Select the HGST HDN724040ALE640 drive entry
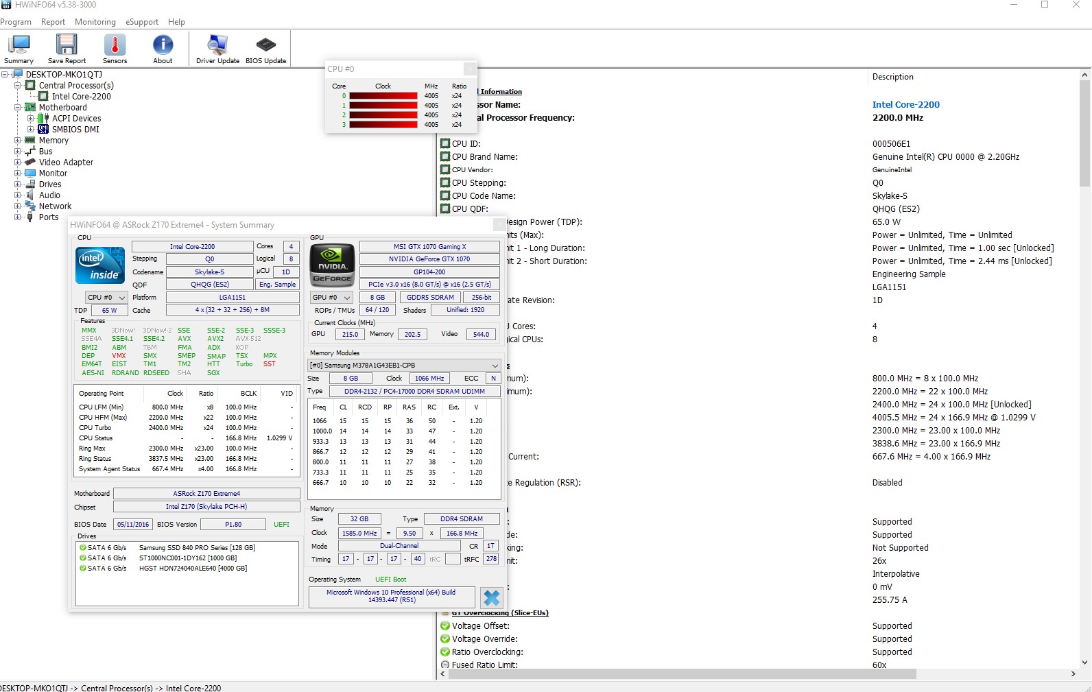 (193, 568)
